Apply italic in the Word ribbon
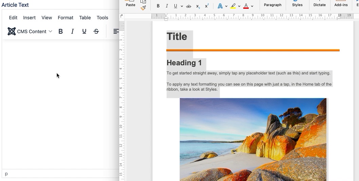The width and height of the screenshot is (359, 181). [x=167, y=6]
